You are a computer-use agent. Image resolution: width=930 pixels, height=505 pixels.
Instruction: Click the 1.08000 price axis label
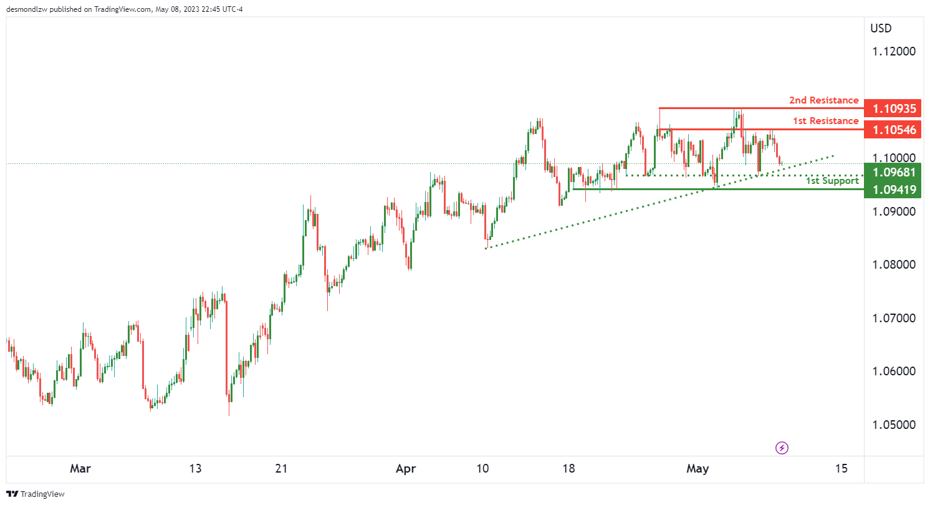tap(893, 264)
